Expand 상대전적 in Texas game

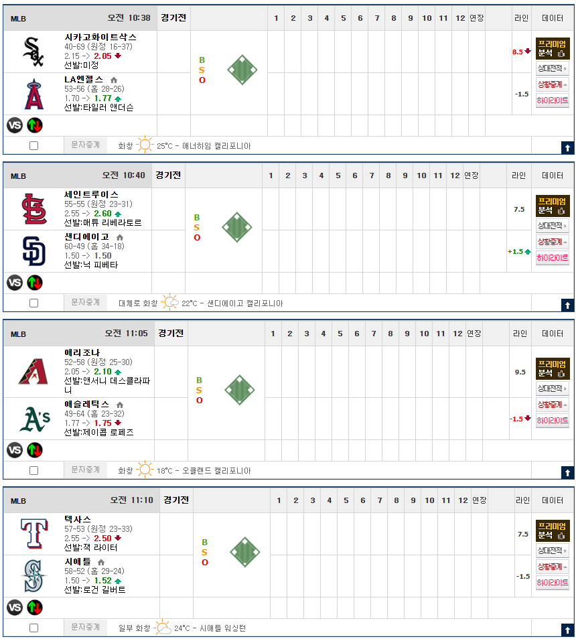pos(552,551)
